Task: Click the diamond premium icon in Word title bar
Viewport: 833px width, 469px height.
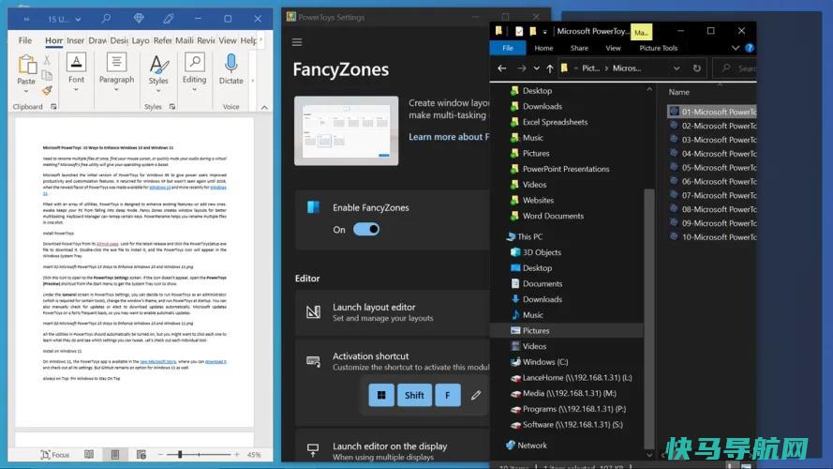Action: [x=139, y=19]
